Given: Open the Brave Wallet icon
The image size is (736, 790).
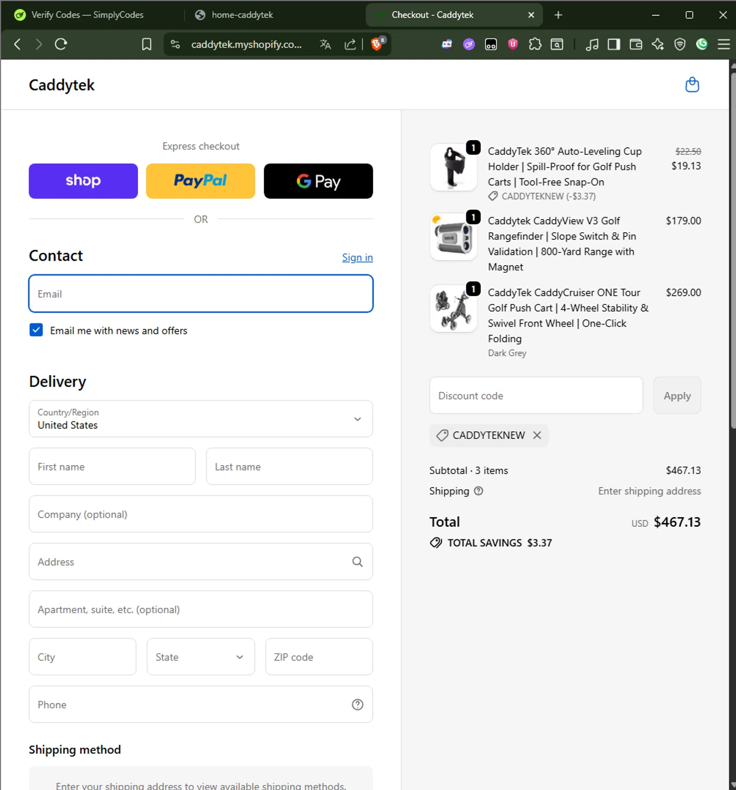Looking at the screenshot, I should click(x=636, y=44).
